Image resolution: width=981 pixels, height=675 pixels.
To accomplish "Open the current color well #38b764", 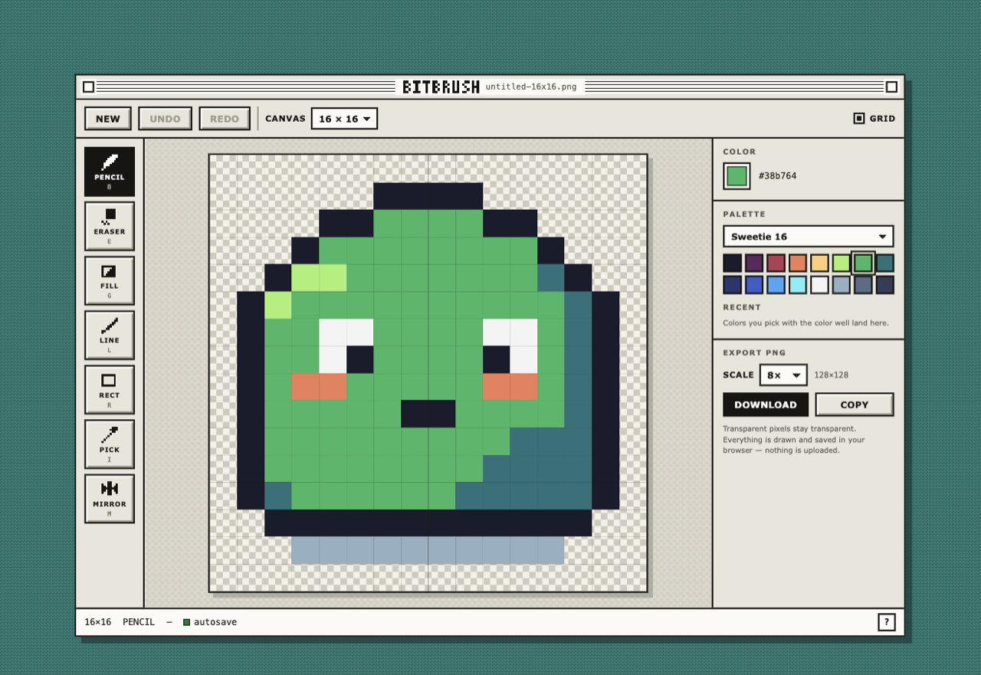I will coord(737,175).
